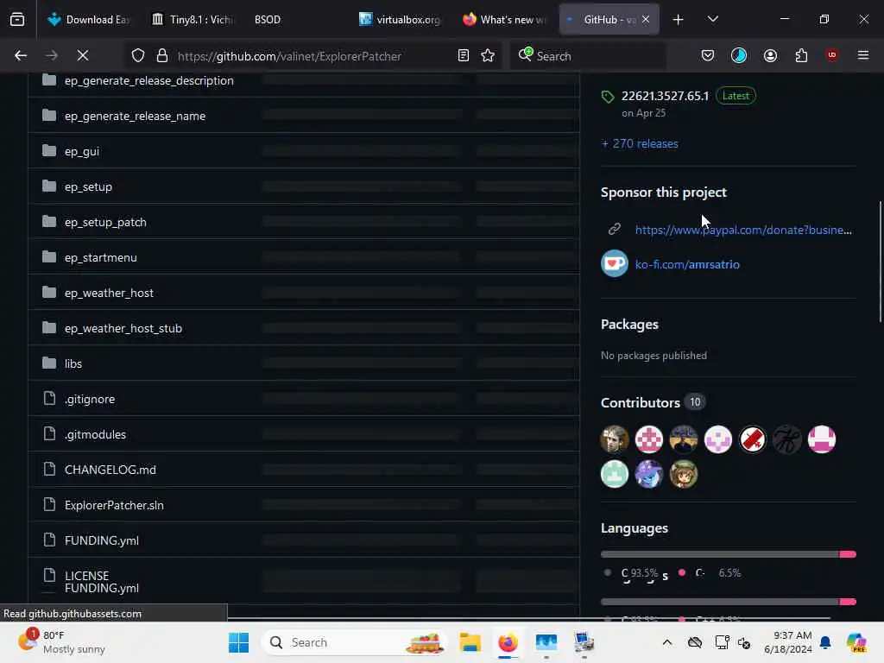This screenshot has height=663, width=884.
Task: Open CHANGELOG.md file
Action: (110, 470)
